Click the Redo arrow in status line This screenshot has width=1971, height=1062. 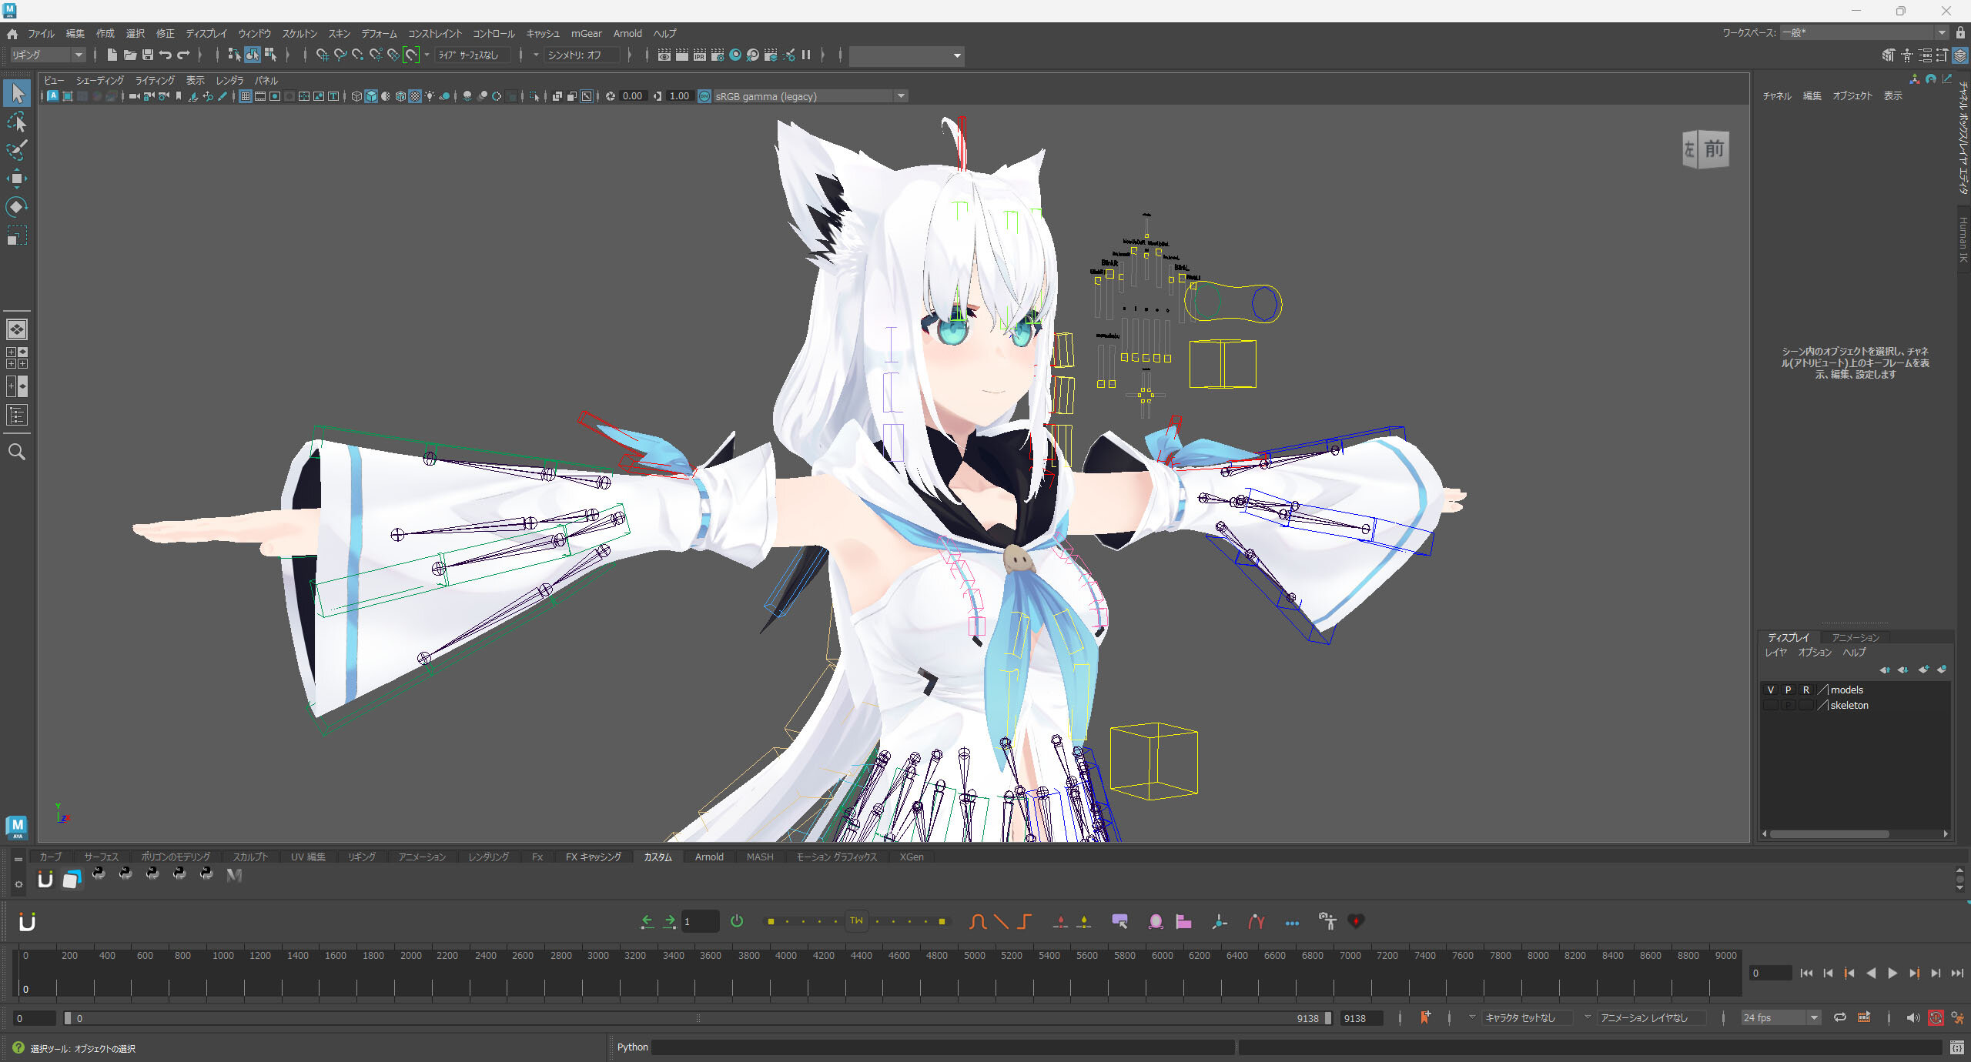coord(183,55)
